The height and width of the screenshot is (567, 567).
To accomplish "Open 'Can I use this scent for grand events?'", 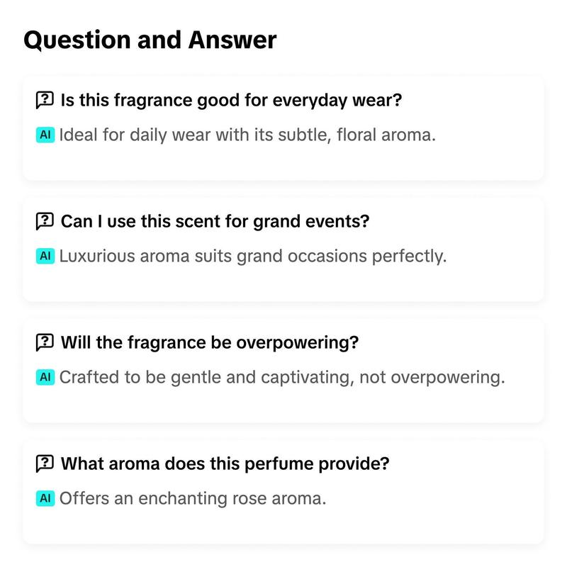I will [215, 221].
